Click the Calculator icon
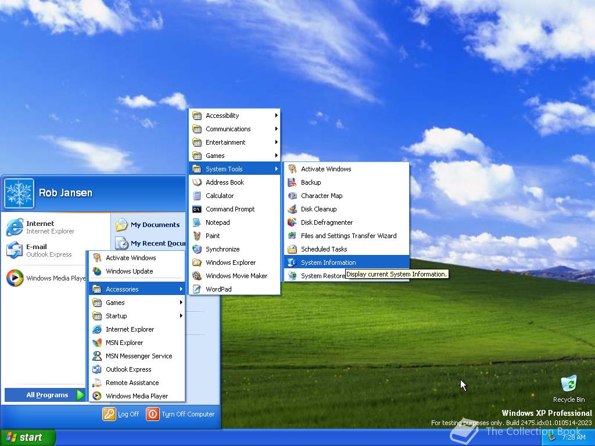Image resolution: width=595 pixels, height=446 pixels. tap(196, 196)
